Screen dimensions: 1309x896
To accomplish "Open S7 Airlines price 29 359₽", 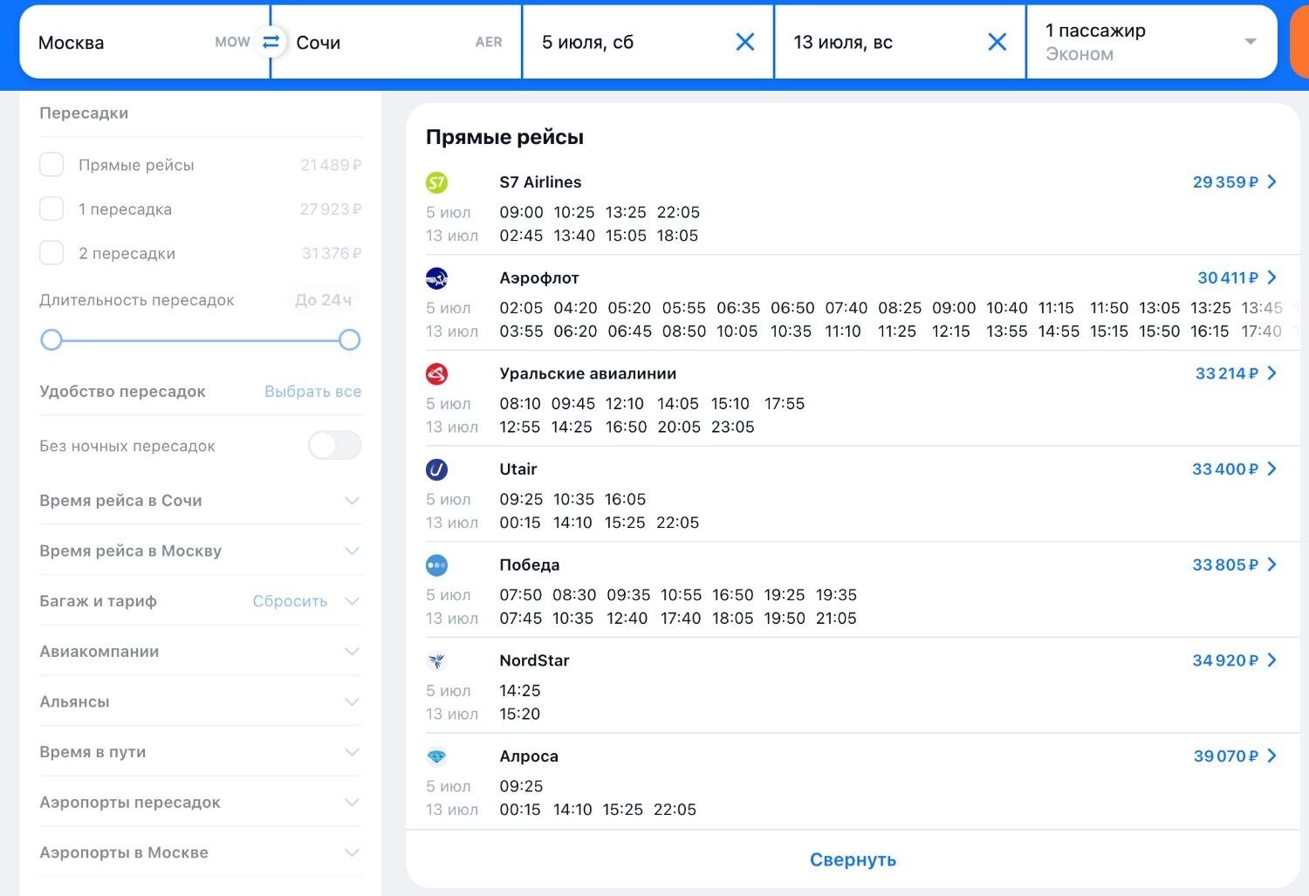I will [x=1225, y=181].
